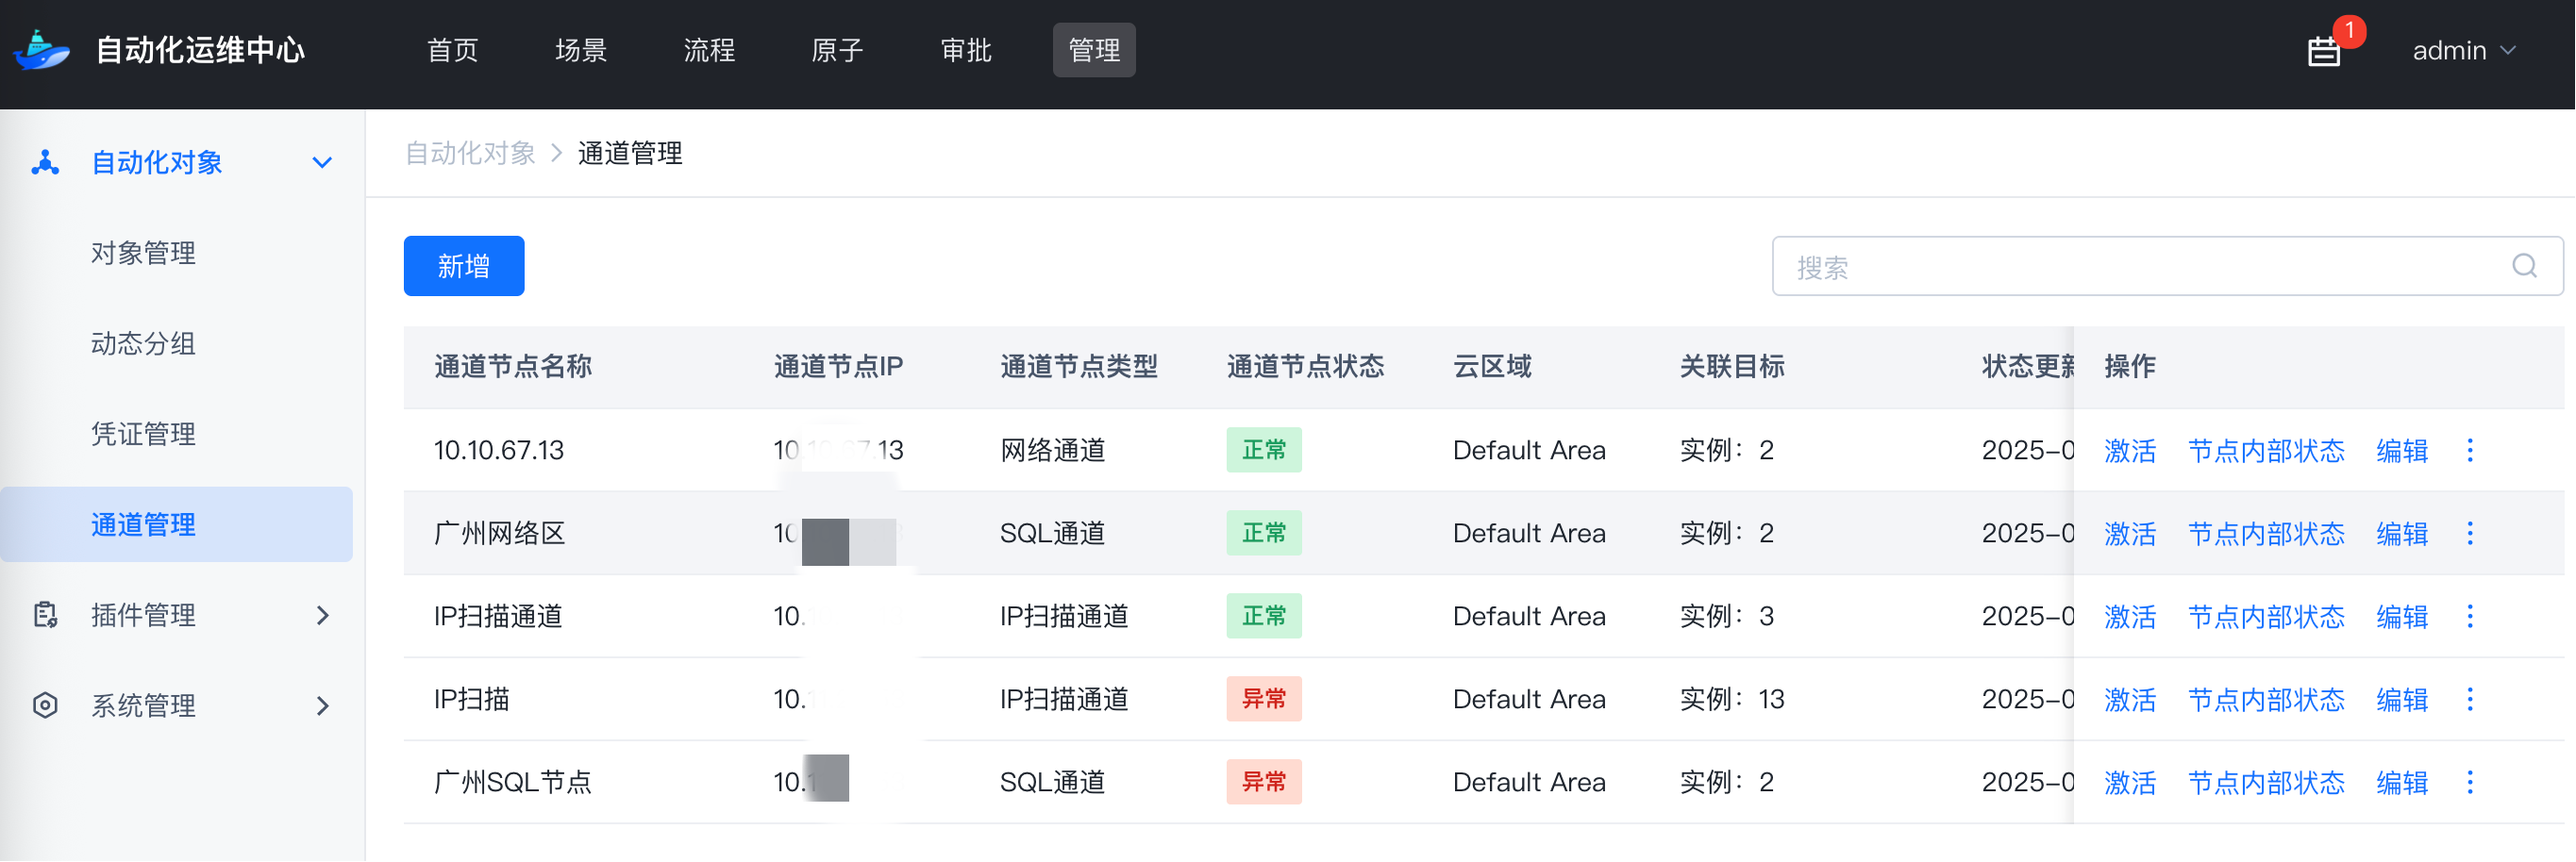Click 编辑 for 广州网络区 channel
The image size is (2576, 862).
(2402, 534)
